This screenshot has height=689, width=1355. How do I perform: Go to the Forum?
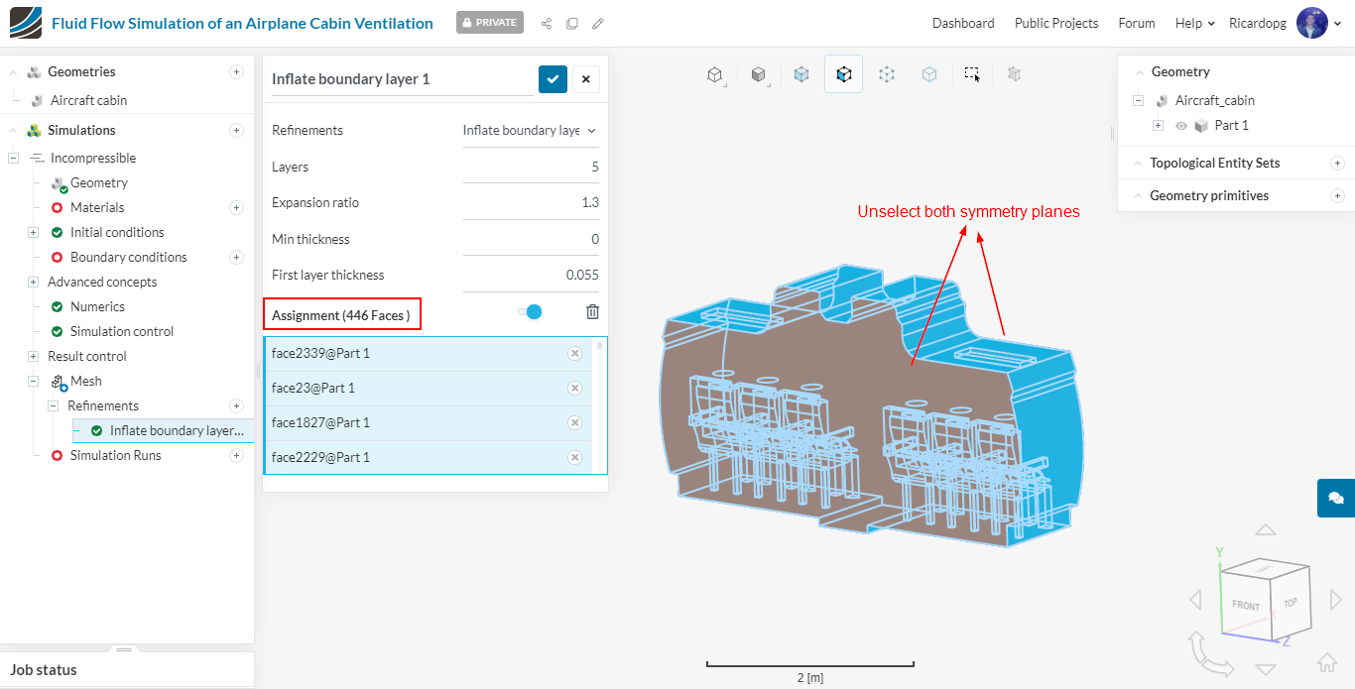(x=1137, y=23)
